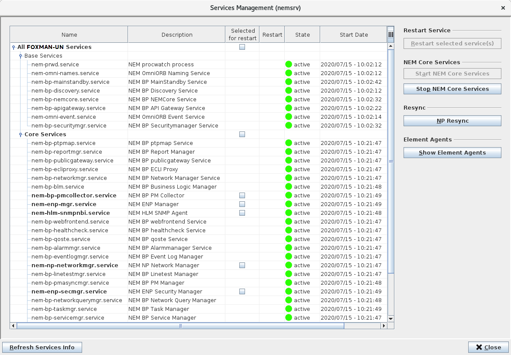Sort table by State column header
The width and height of the screenshot is (511, 355).
click(x=302, y=35)
